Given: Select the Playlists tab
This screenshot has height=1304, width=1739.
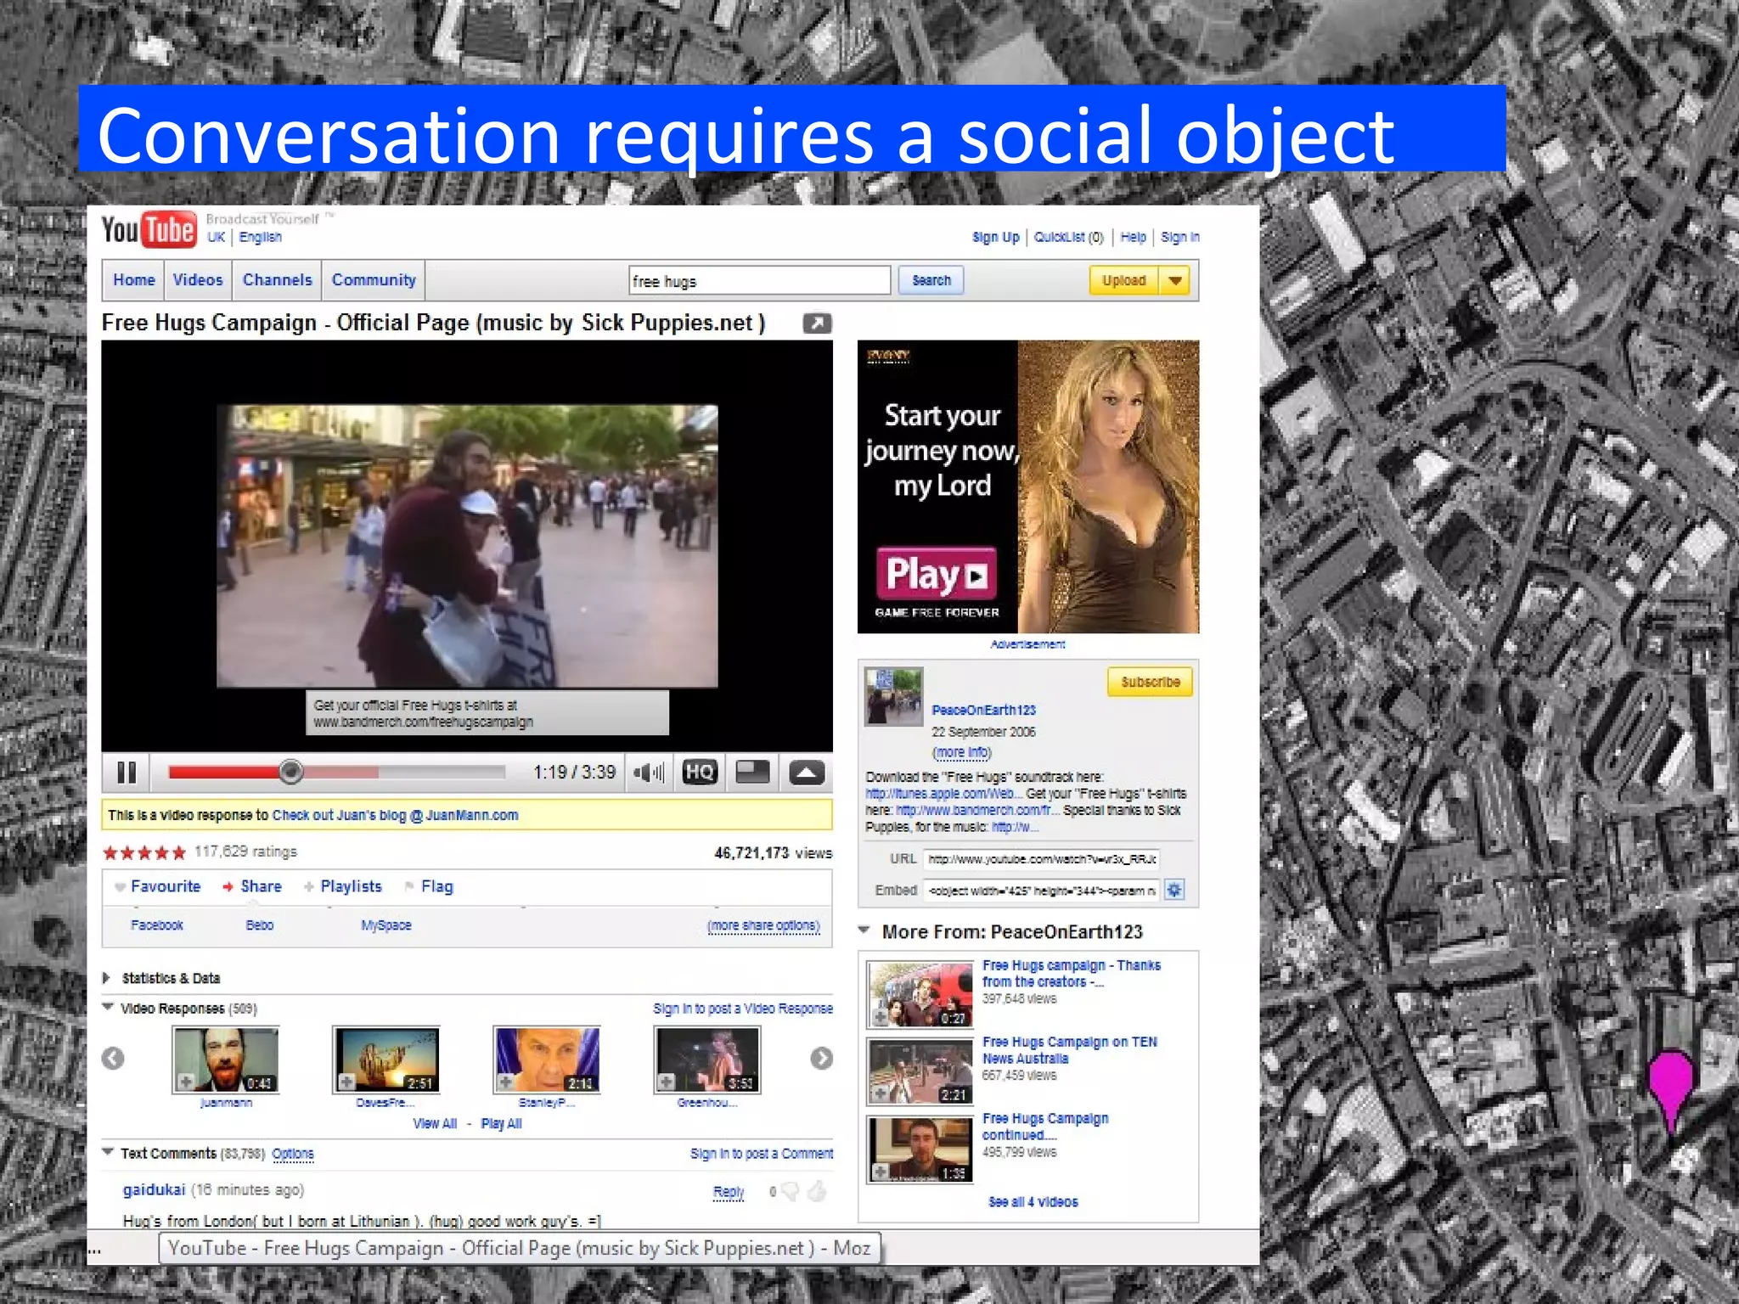Looking at the screenshot, I should click(x=343, y=886).
